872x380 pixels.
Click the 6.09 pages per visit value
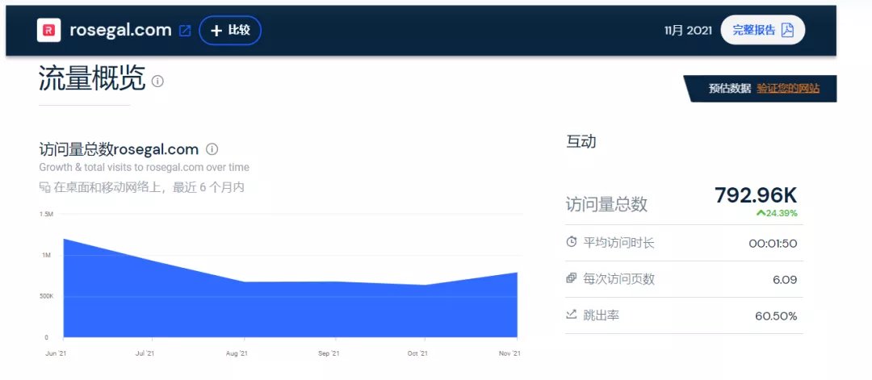[785, 279]
